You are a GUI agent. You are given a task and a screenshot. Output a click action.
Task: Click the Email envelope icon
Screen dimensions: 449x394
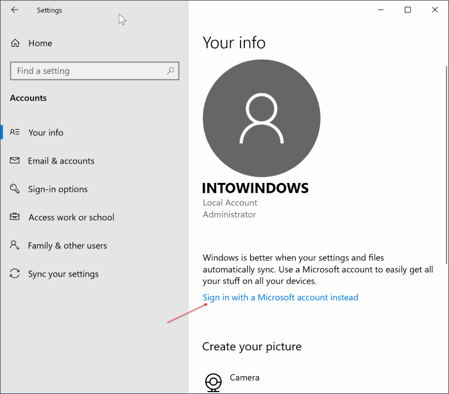(x=15, y=160)
